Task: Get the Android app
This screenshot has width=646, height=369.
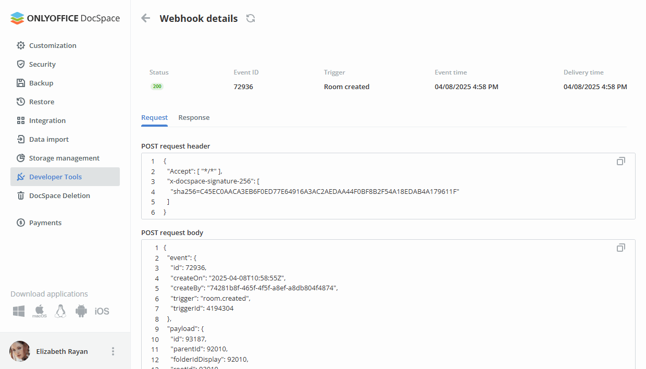Action: click(x=81, y=311)
